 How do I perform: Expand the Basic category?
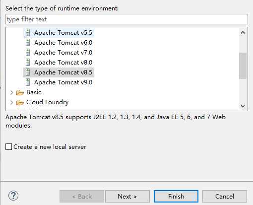[11, 92]
